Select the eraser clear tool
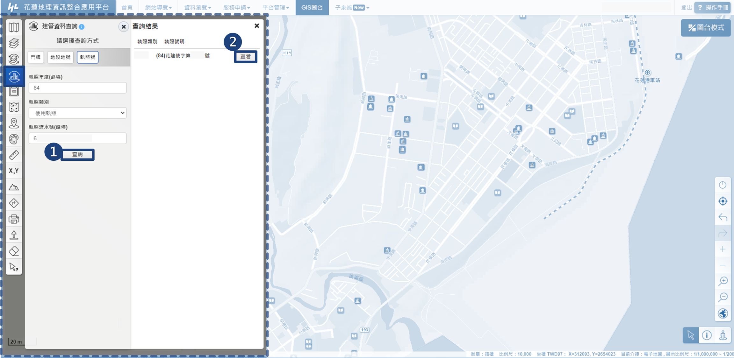 (x=14, y=251)
